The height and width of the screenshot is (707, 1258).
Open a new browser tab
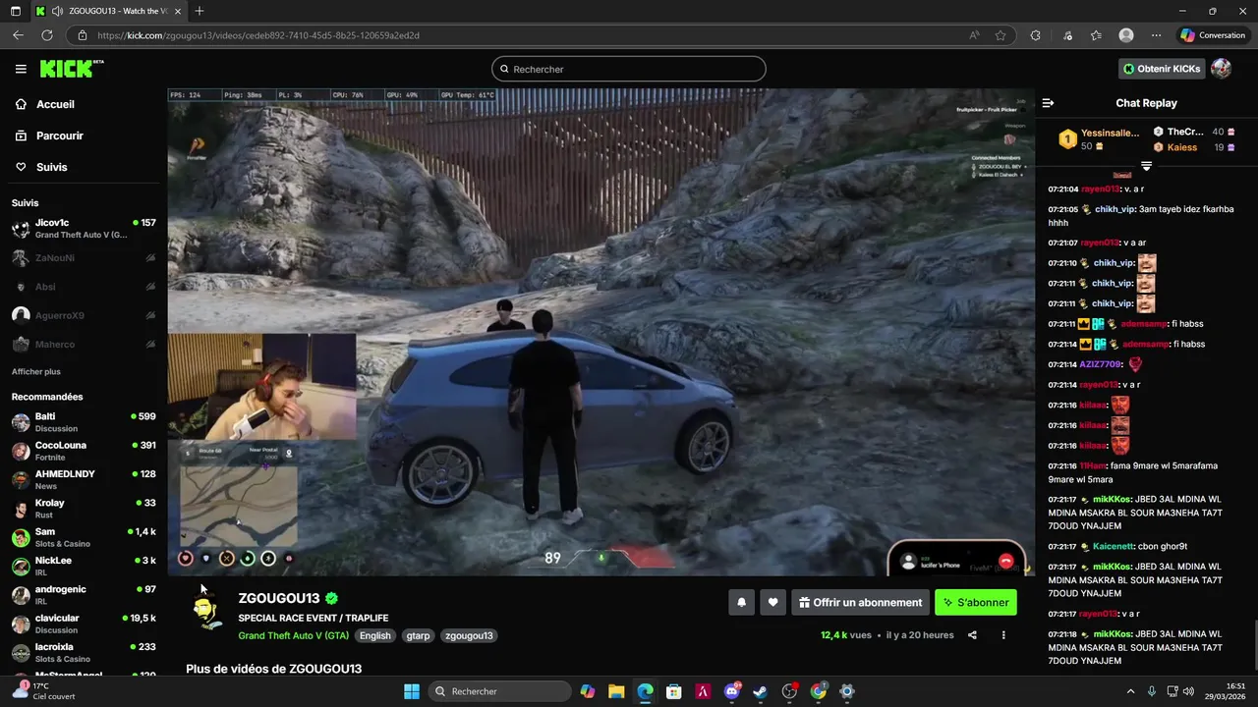[200, 11]
